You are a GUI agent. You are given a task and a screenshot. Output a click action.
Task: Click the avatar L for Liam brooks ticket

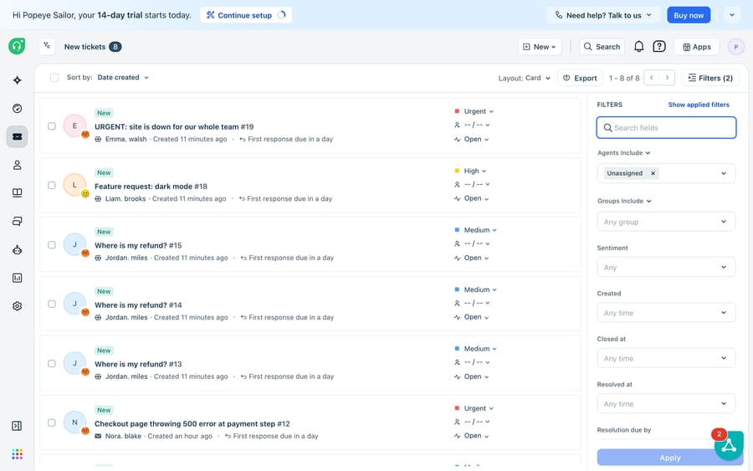click(74, 185)
